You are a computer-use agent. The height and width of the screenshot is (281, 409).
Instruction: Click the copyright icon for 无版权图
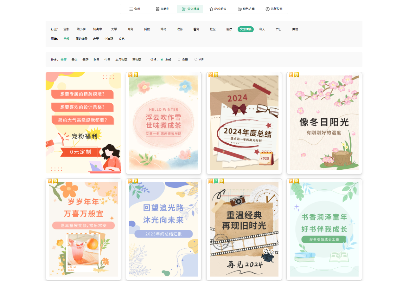267,9
